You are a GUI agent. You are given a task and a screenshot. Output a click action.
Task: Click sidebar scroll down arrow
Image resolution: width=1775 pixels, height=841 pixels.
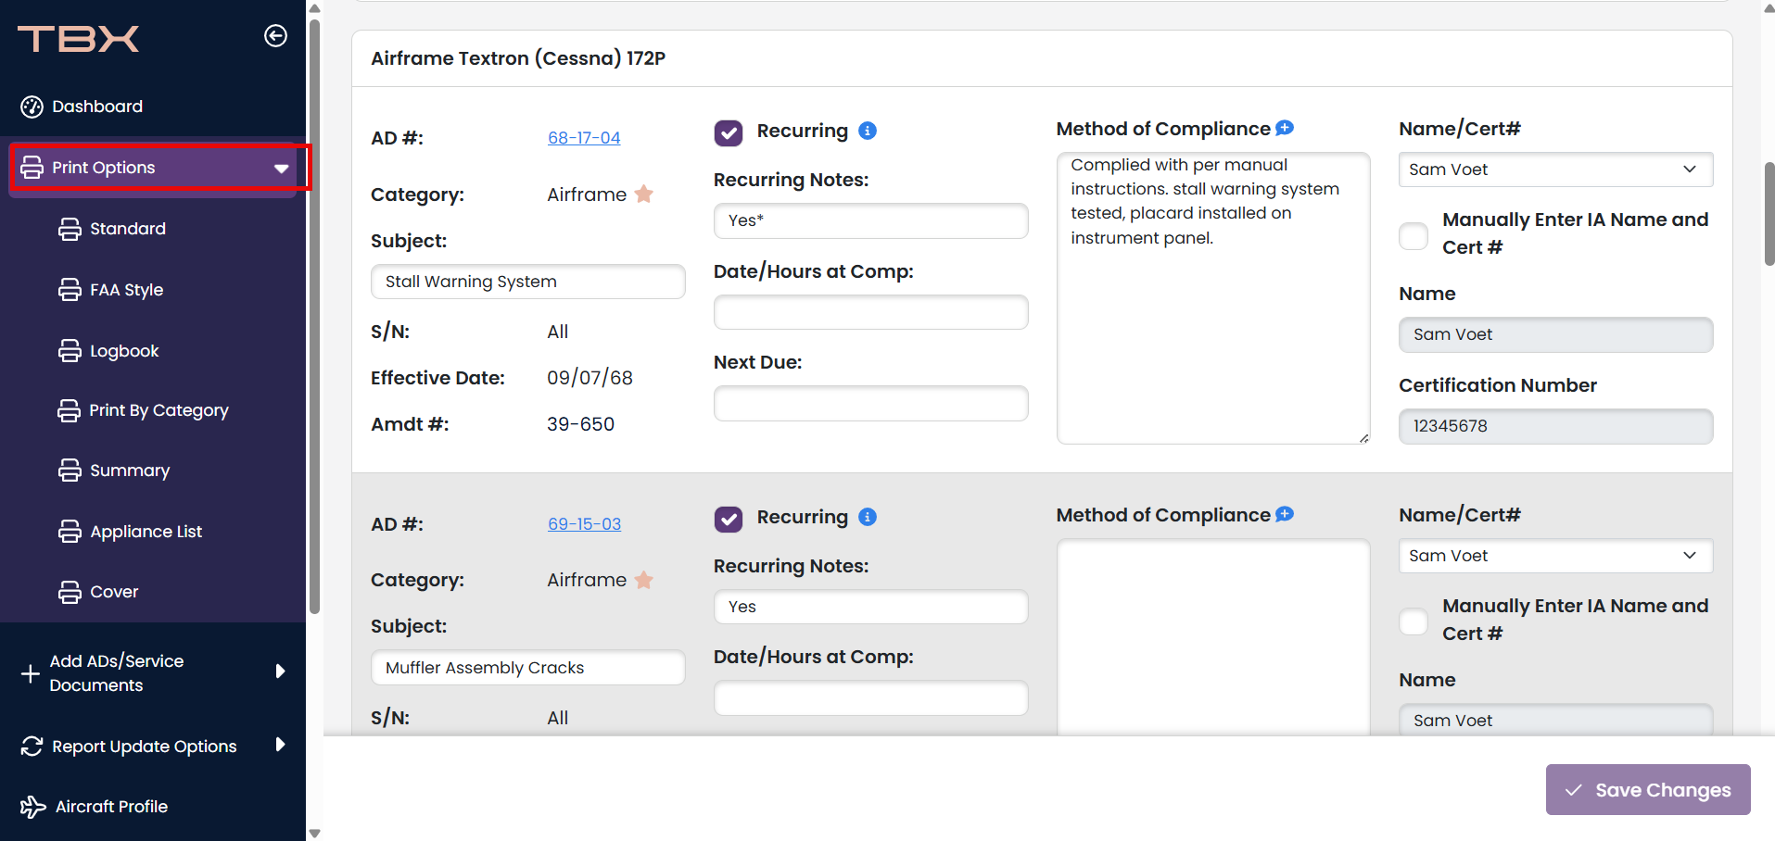click(x=314, y=834)
